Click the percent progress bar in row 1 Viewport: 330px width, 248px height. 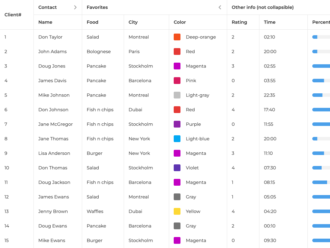tap(321, 37)
